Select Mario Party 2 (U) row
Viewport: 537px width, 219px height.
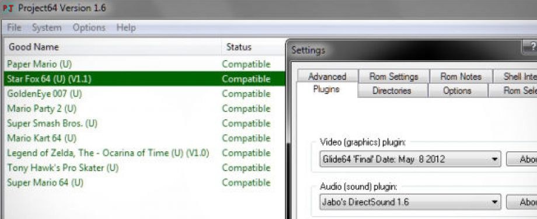[x=144, y=109]
